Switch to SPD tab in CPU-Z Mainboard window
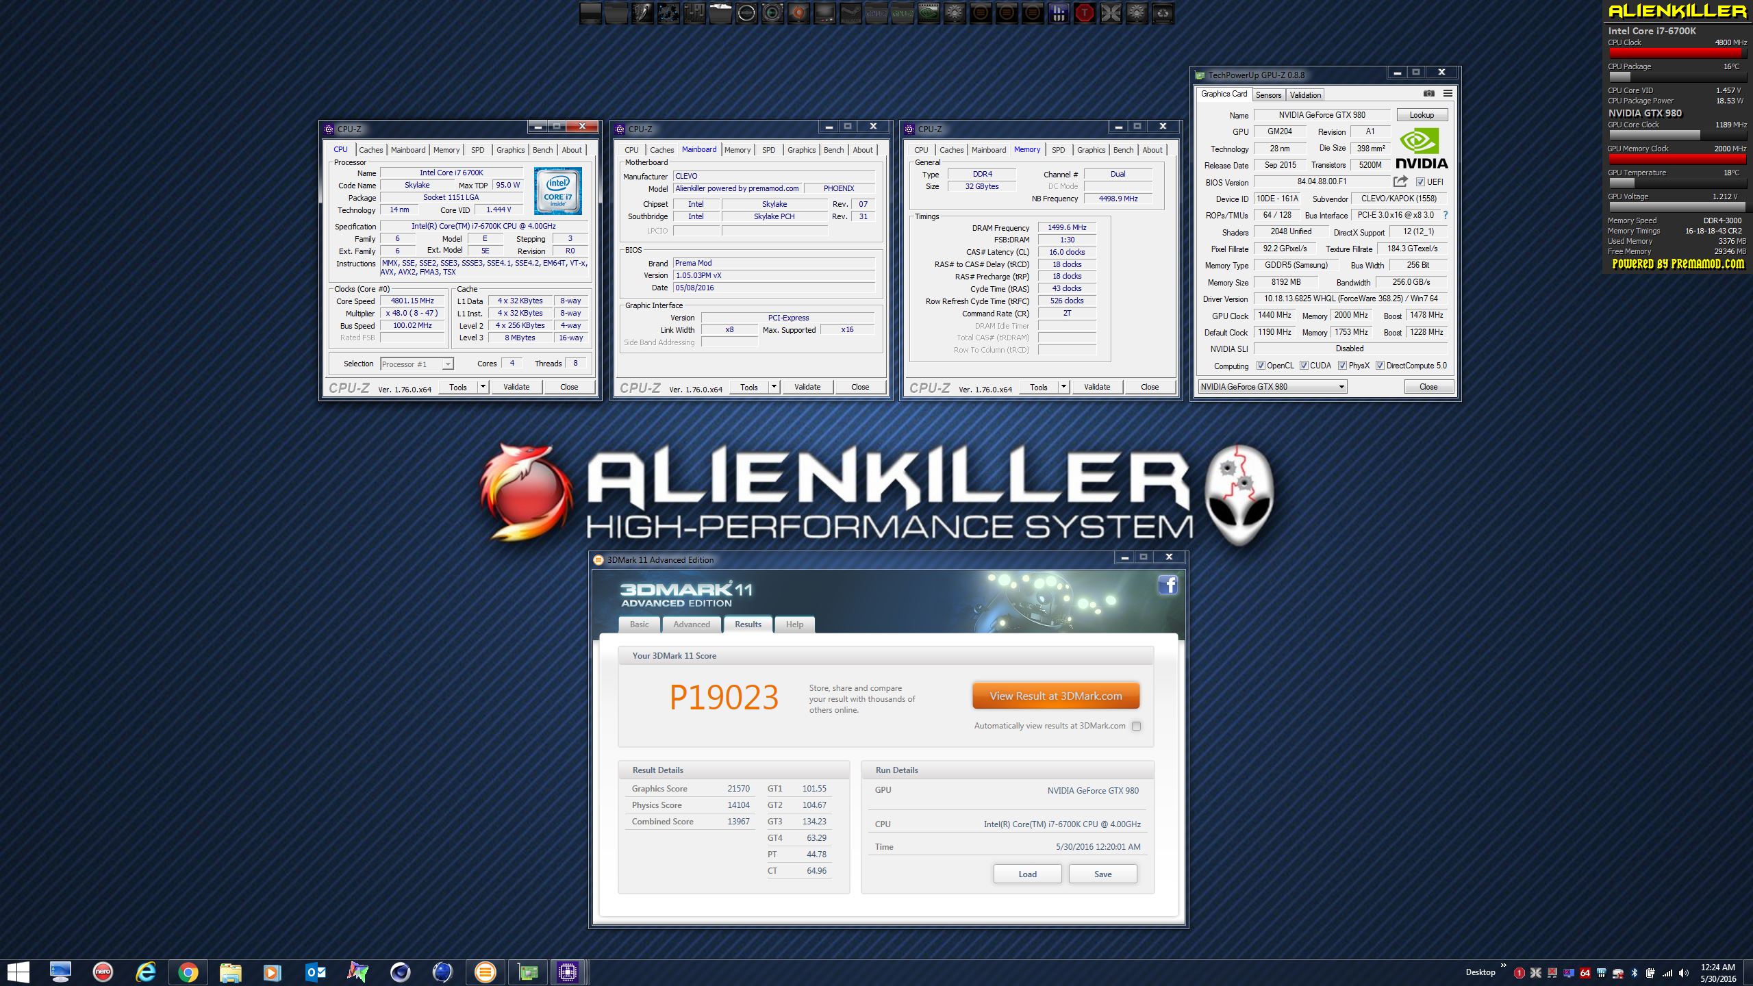The image size is (1753, 986). [x=769, y=150]
